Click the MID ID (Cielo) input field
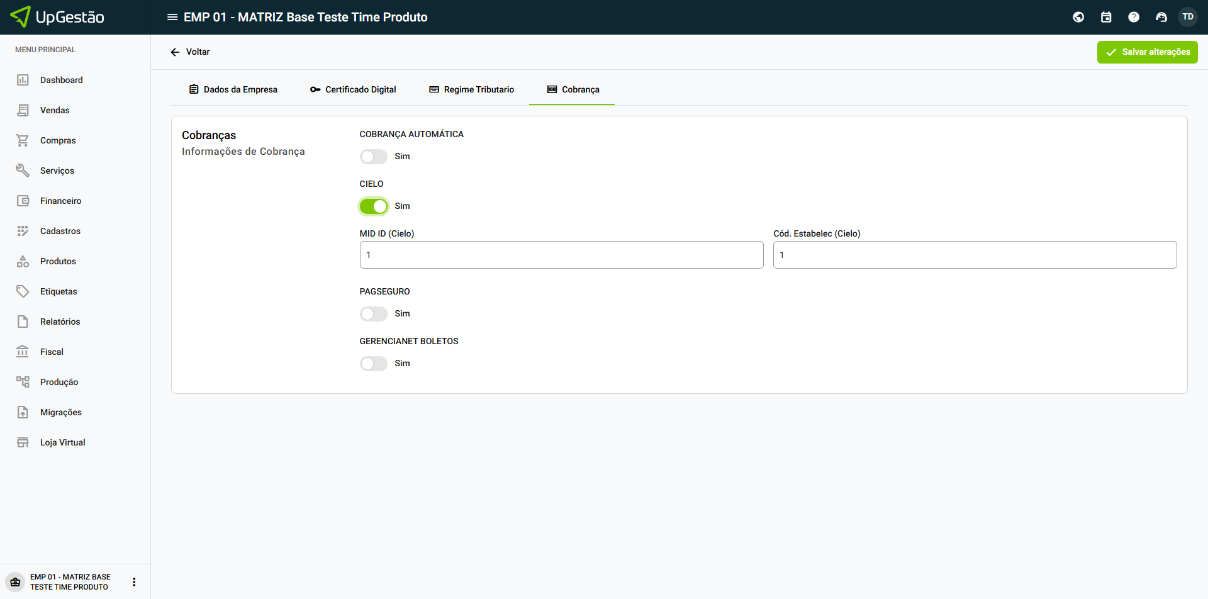Viewport: 1208px width, 599px height. (x=561, y=255)
